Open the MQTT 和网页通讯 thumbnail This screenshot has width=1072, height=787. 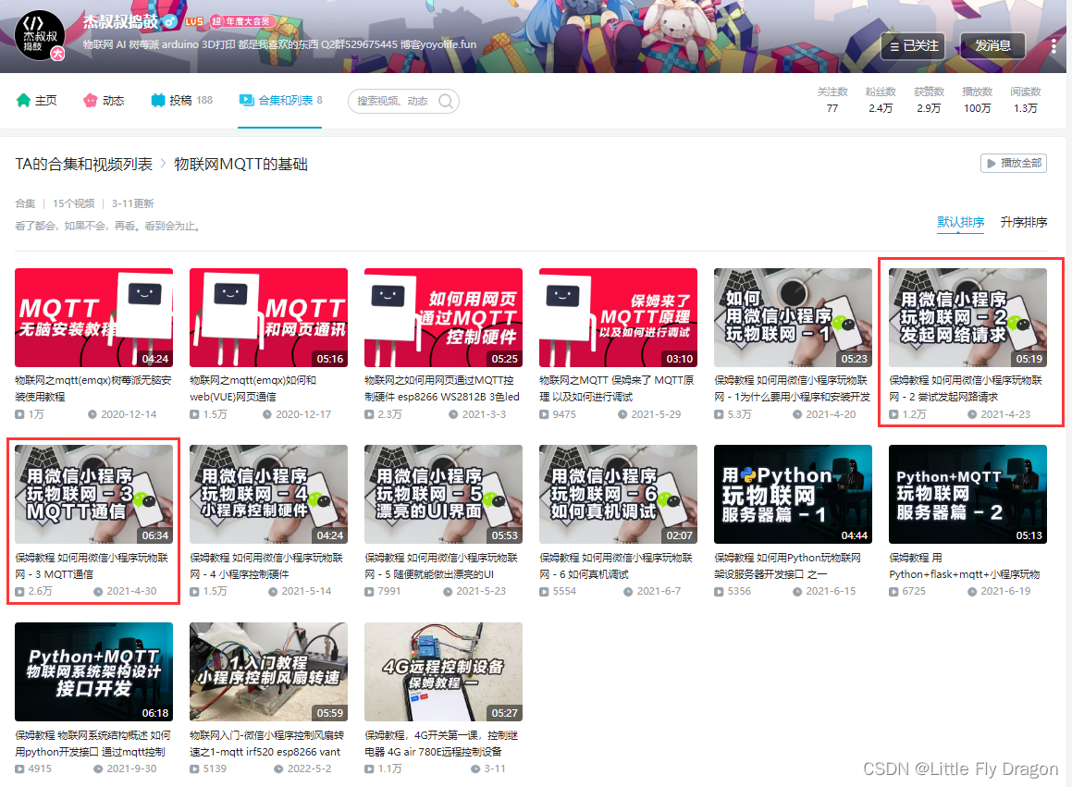(x=268, y=318)
